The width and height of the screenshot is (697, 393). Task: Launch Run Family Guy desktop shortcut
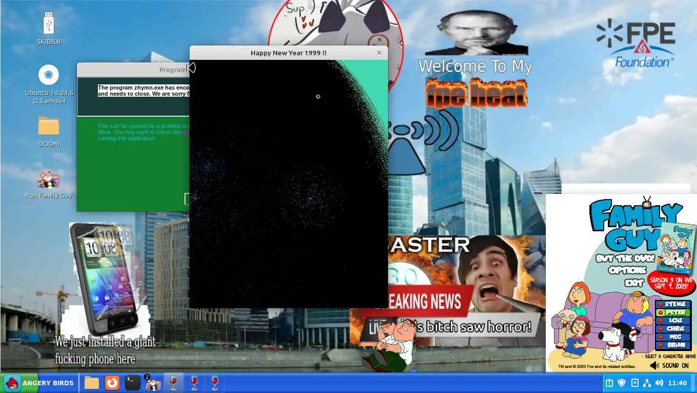(x=49, y=184)
